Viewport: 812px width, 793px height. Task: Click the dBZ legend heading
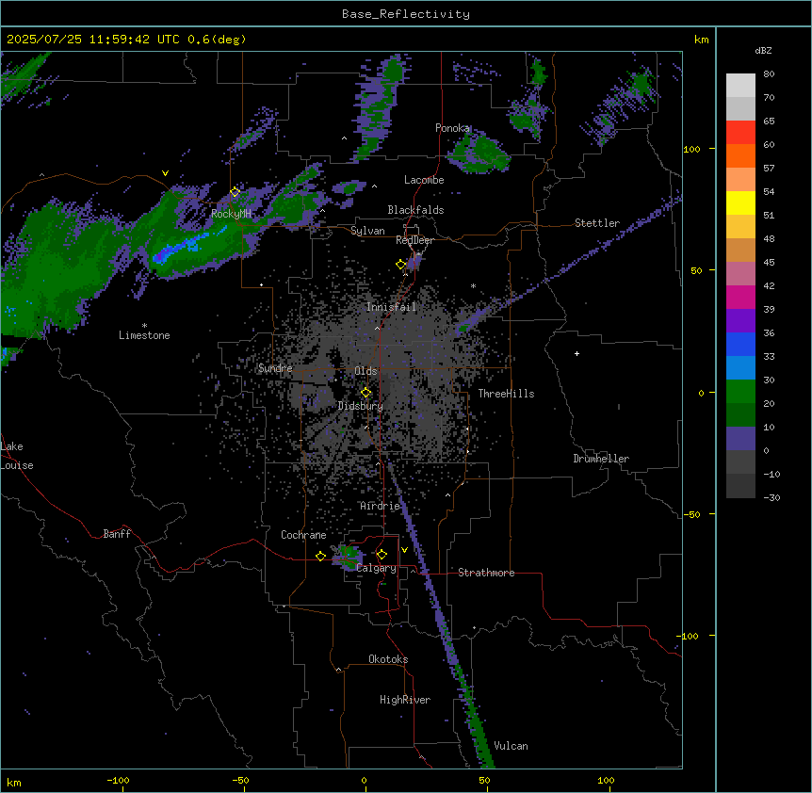click(x=763, y=50)
